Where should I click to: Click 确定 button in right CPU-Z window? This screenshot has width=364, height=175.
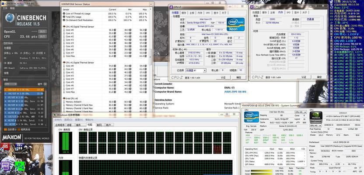pyautogui.click(x=319, y=77)
